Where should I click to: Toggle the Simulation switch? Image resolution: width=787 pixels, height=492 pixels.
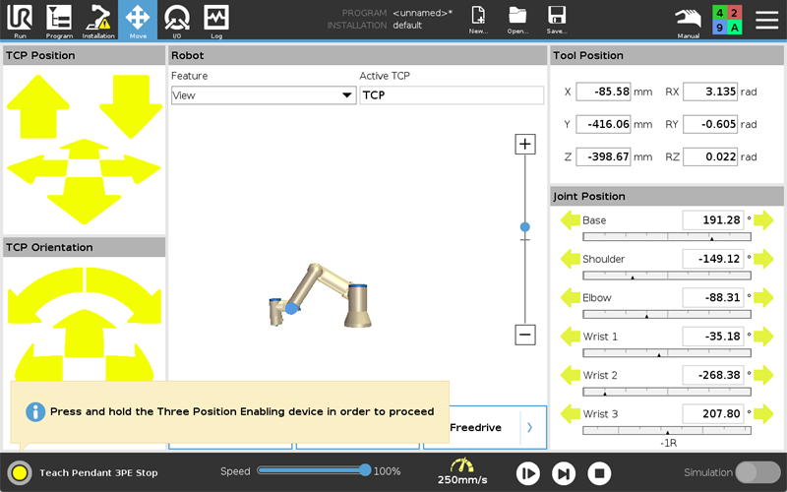point(757,472)
